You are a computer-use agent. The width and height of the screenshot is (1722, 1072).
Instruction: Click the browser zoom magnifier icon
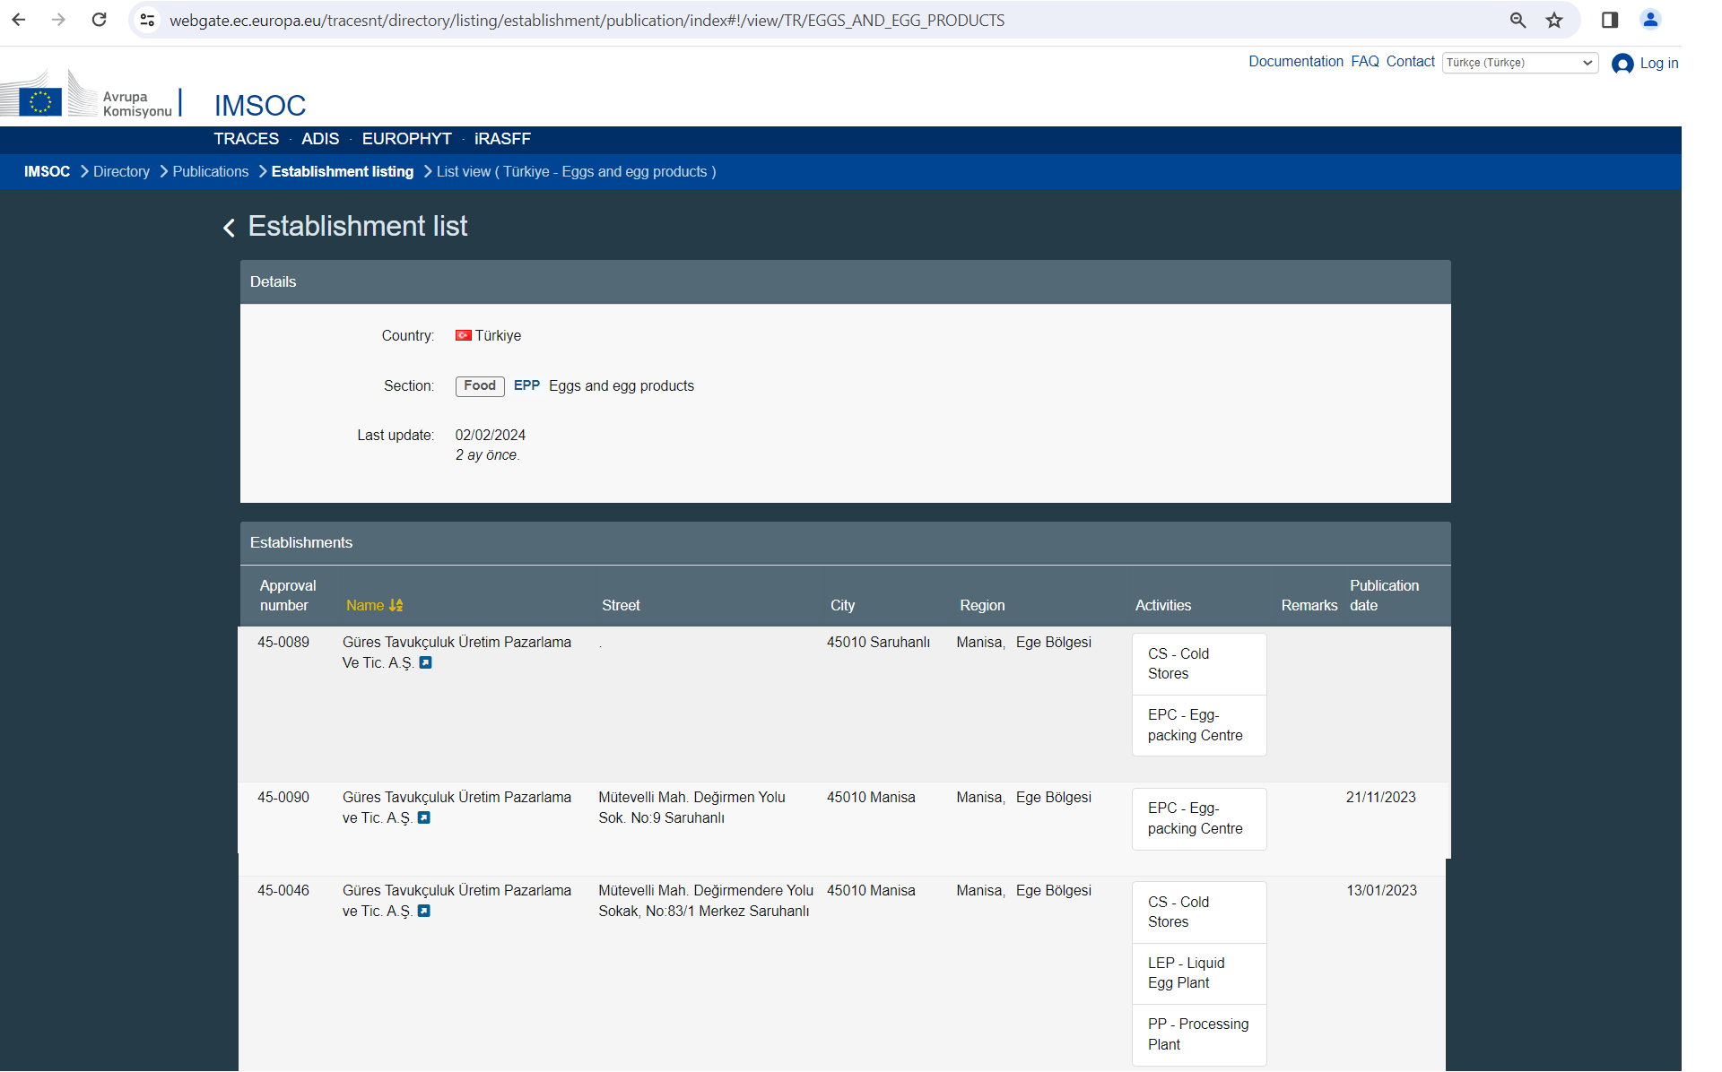click(x=1518, y=20)
